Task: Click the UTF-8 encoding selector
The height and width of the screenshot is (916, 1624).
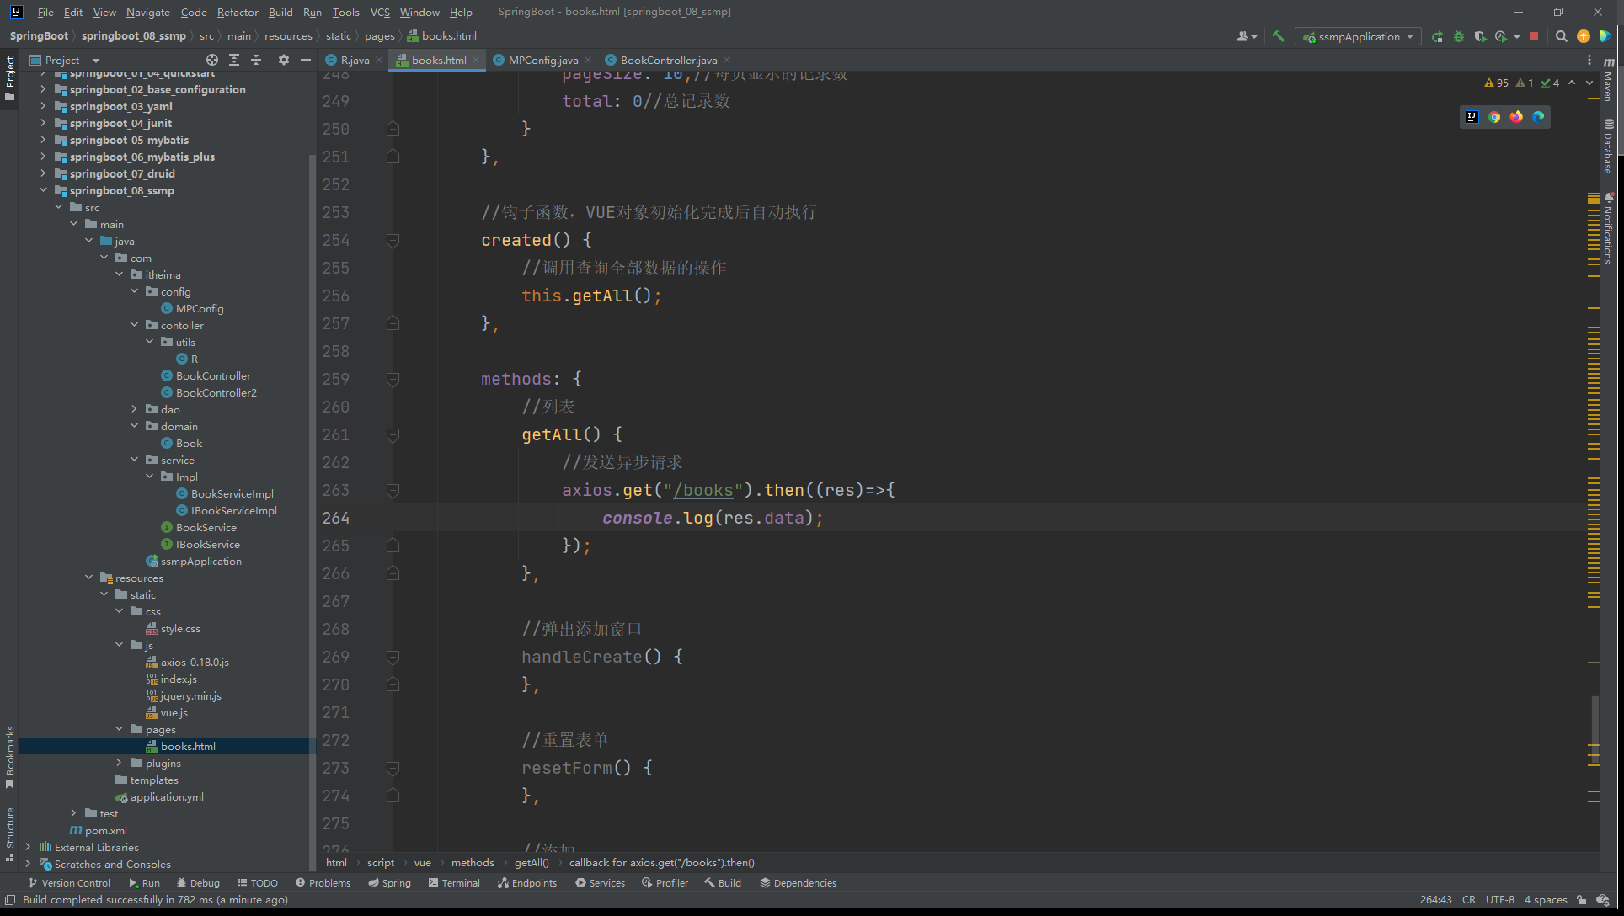Action: [1499, 900]
